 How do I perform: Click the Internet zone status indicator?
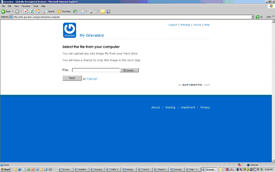(253, 165)
